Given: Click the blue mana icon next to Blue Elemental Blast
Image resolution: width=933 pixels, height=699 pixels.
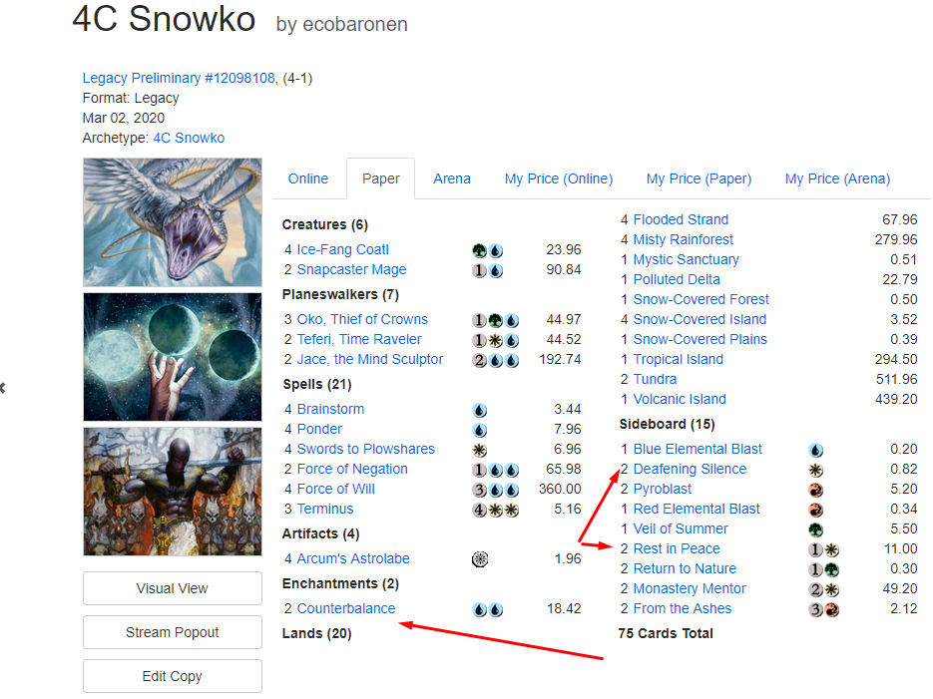Looking at the screenshot, I should tap(816, 450).
